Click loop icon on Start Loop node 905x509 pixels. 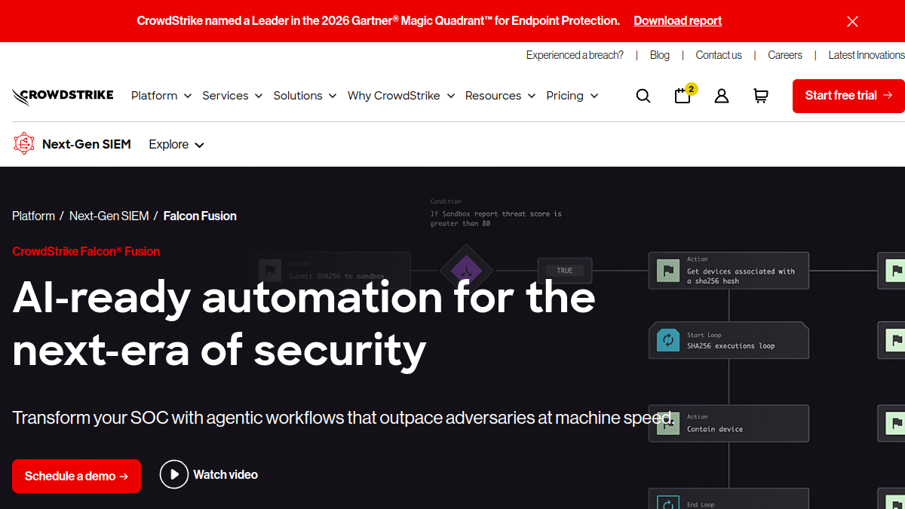click(x=667, y=340)
